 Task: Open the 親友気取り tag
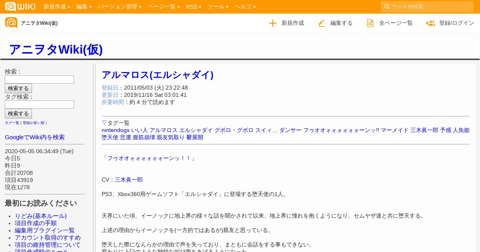(x=171, y=137)
